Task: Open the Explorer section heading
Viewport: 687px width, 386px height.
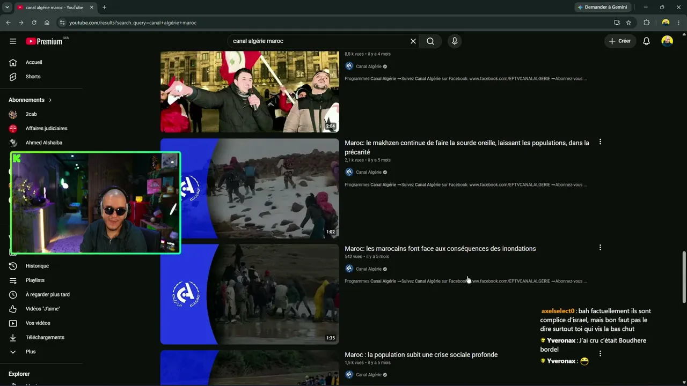Action: [19, 374]
